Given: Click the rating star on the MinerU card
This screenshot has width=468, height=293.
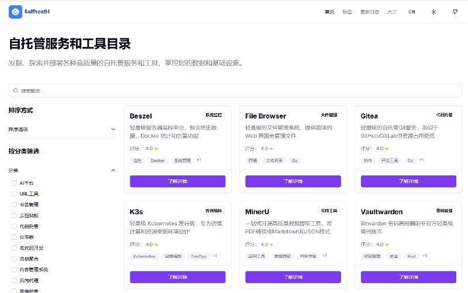Looking at the screenshot, I should pyautogui.click(x=272, y=244).
